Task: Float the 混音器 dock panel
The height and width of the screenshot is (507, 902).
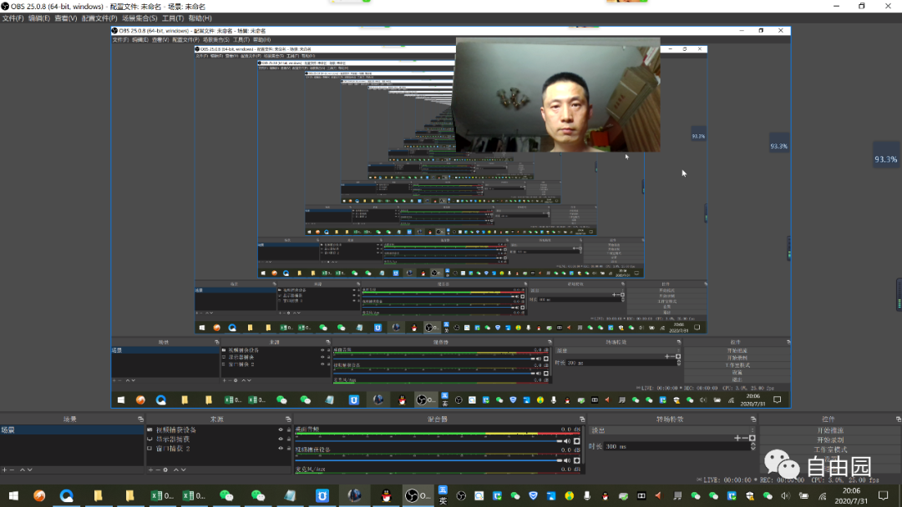Action: [x=582, y=419]
